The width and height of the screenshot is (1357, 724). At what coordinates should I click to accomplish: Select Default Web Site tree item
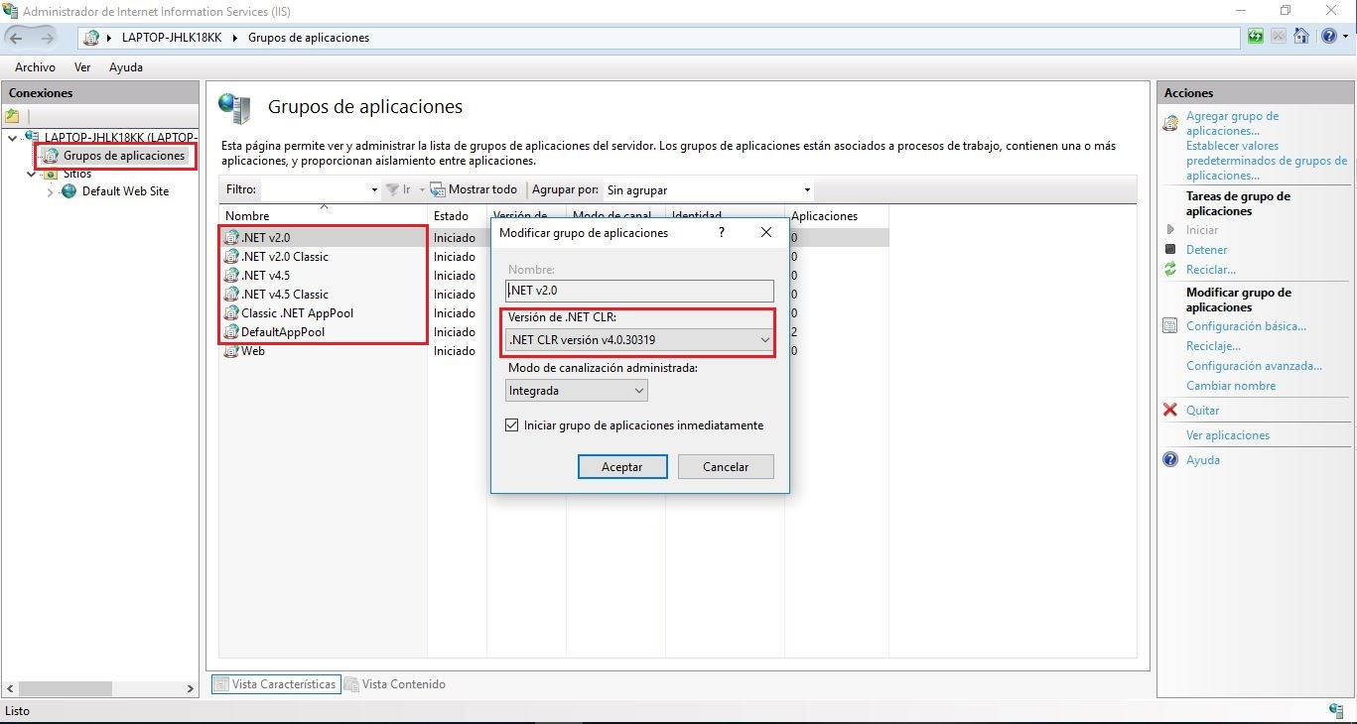coord(125,191)
